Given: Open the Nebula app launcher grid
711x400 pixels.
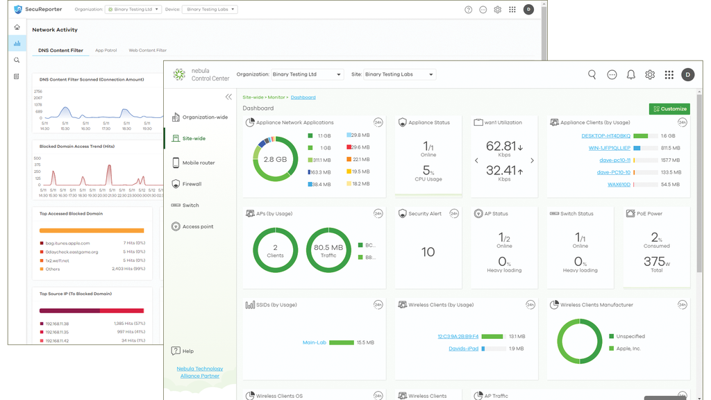Looking at the screenshot, I should pos(669,75).
